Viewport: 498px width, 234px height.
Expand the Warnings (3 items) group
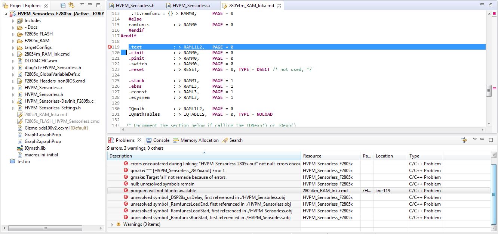click(x=112, y=224)
